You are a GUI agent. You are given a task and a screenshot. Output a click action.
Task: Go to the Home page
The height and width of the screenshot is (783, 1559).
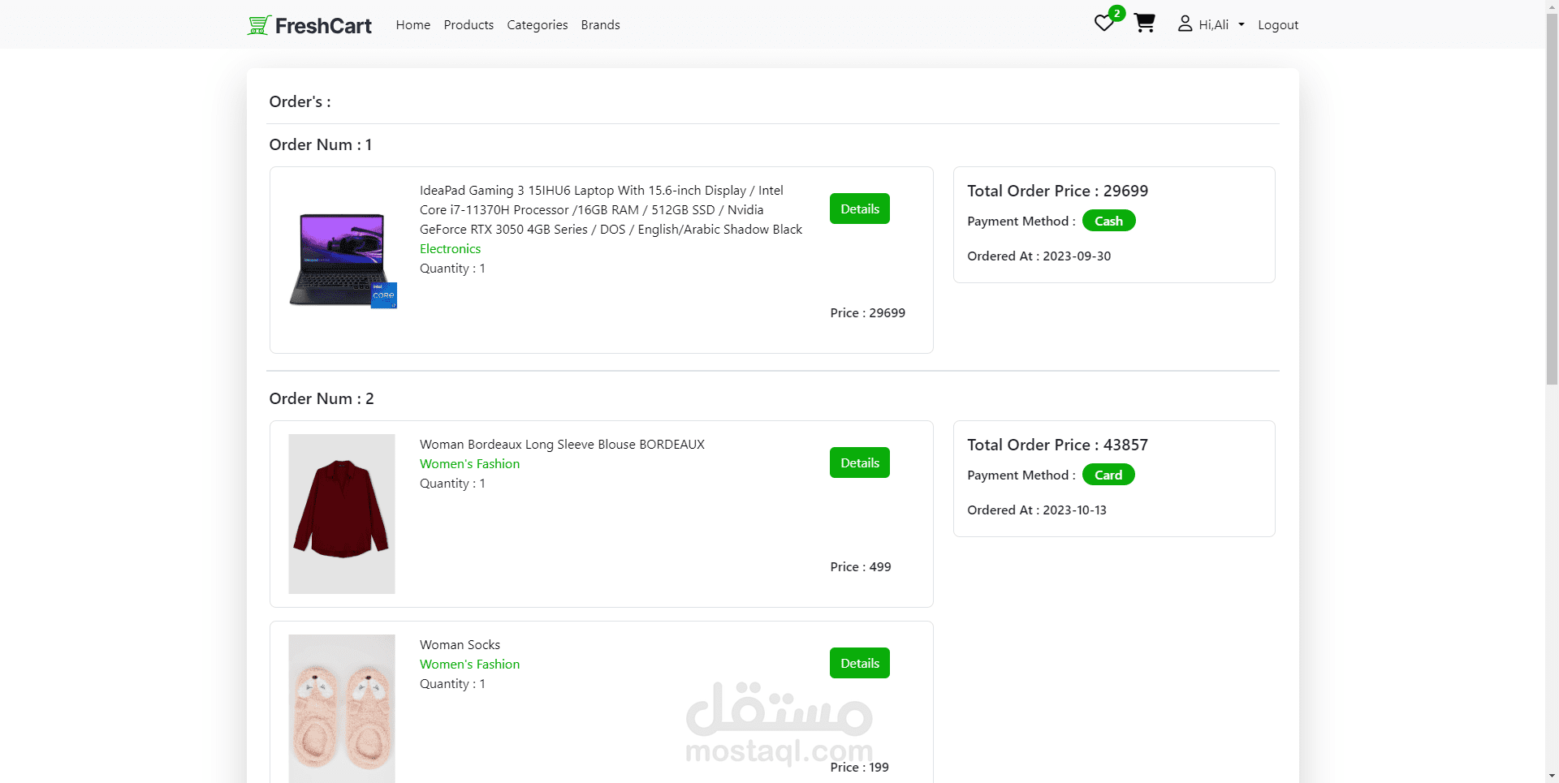click(412, 24)
